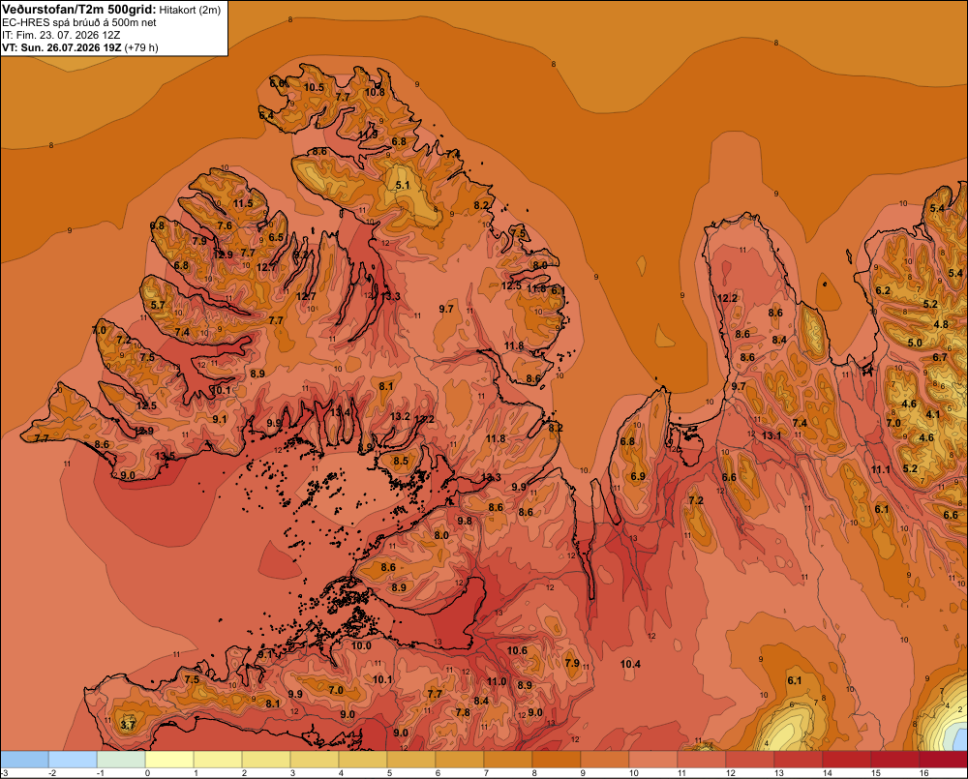Click the legend tick label "14"
The image size is (968, 779).
pyautogui.click(x=828, y=773)
